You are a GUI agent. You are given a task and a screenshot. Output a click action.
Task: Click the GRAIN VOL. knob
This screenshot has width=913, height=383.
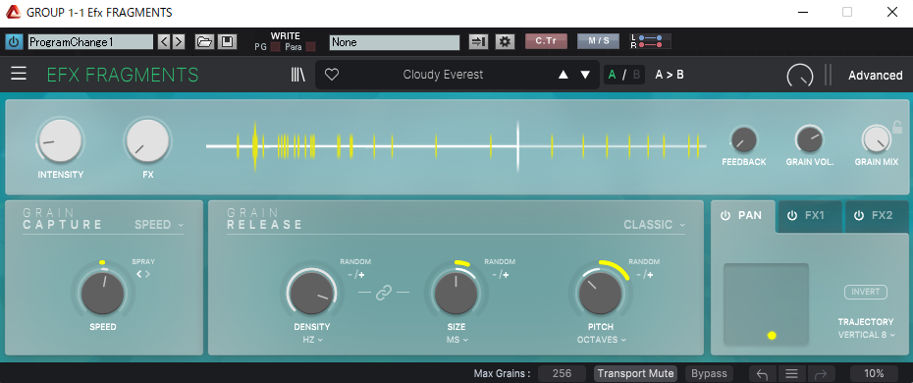(809, 139)
